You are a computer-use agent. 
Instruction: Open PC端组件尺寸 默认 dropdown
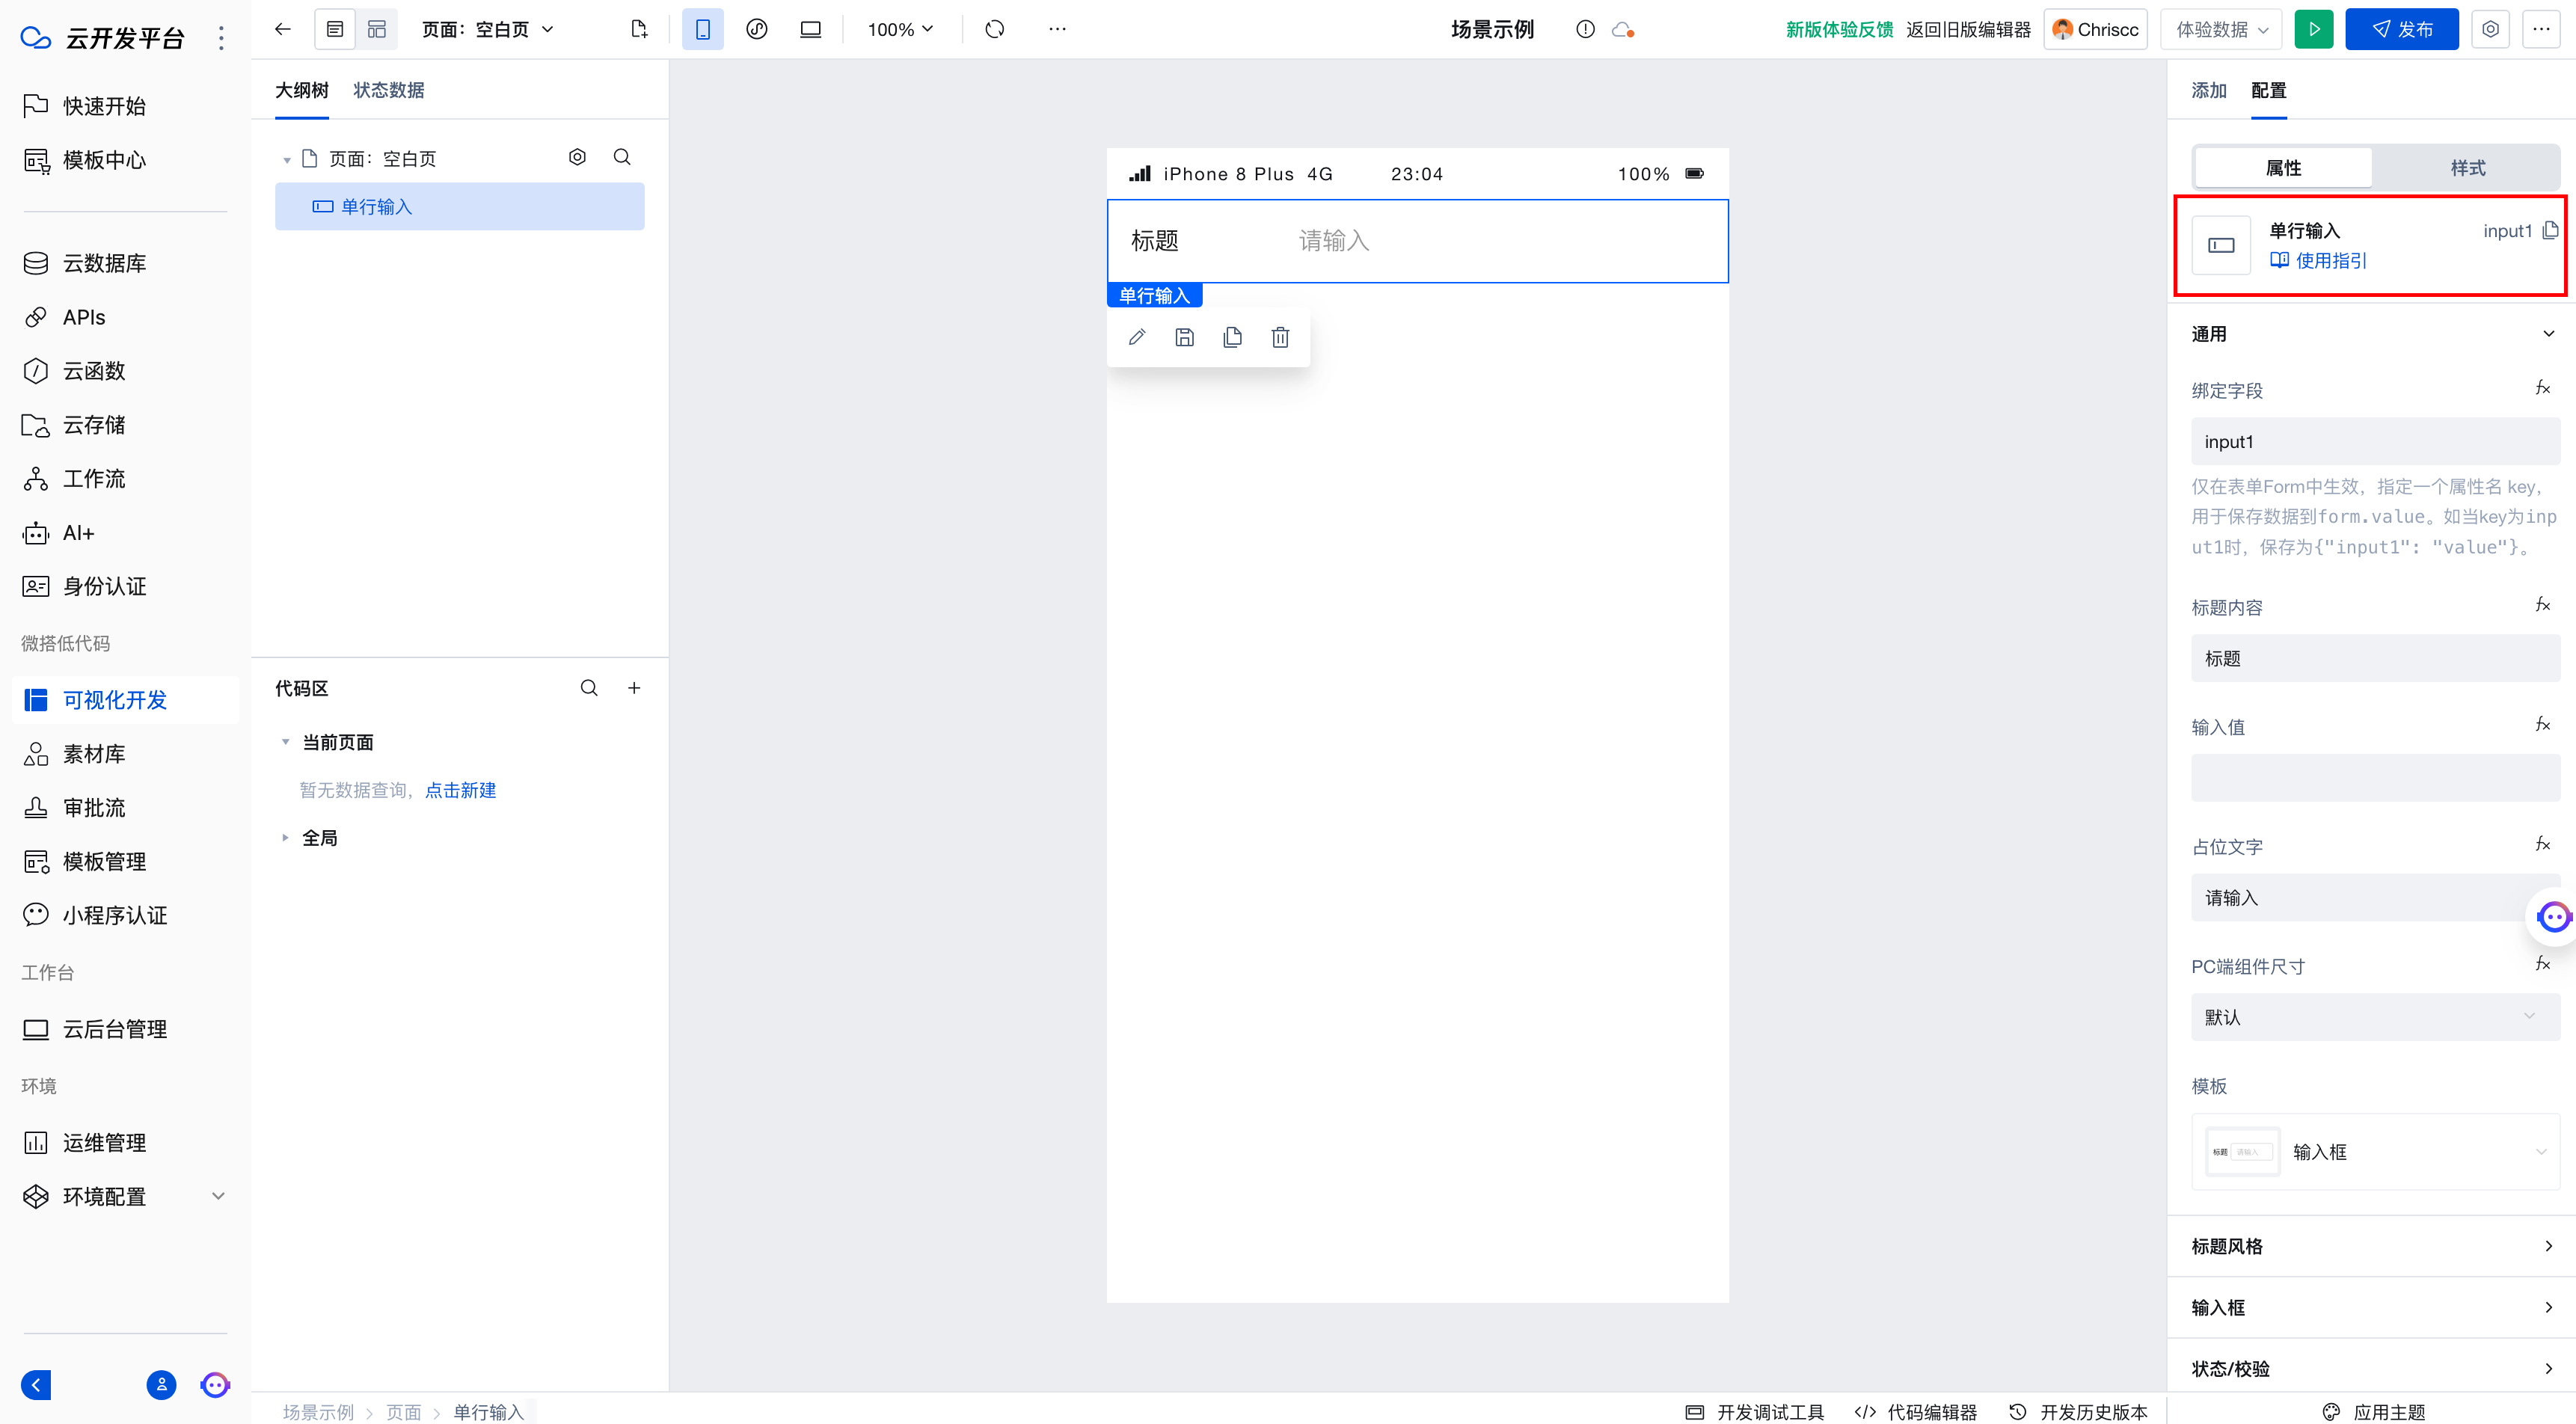pos(2375,1017)
